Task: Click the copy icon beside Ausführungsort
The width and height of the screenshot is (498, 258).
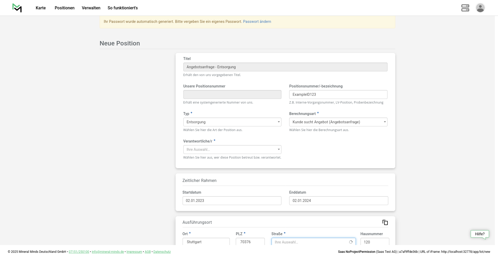Action: click(385, 222)
